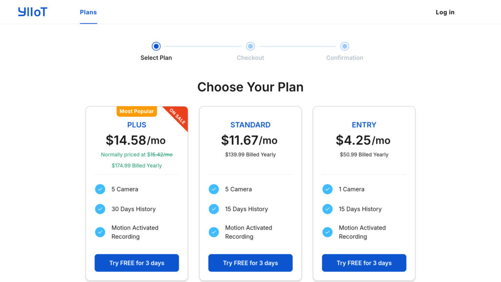Select the Select Plan step circle

click(156, 47)
